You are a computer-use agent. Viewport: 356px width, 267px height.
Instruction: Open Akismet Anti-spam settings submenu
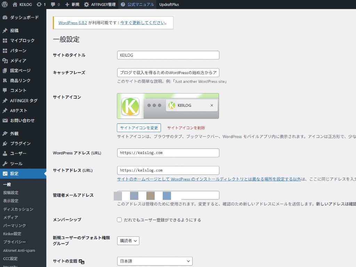[19, 250]
